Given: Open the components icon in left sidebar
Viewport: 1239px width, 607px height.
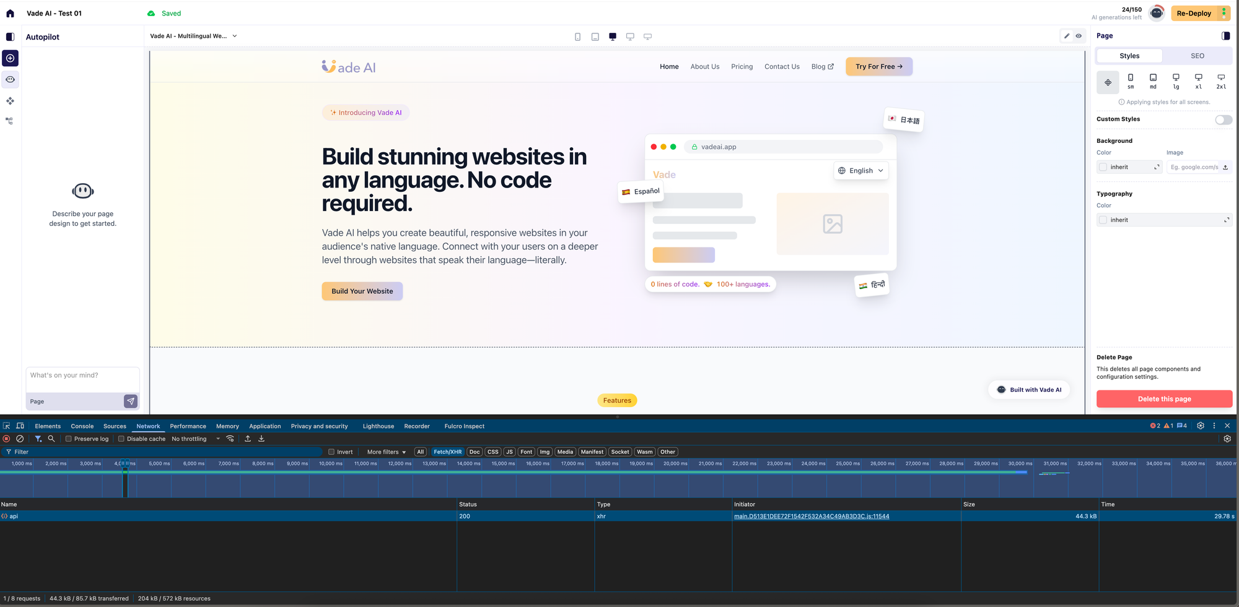Looking at the screenshot, I should (x=11, y=100).
